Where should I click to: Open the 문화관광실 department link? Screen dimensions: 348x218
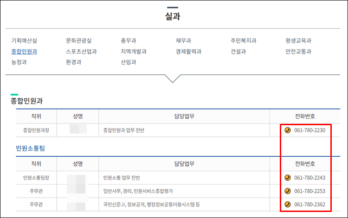tap(79, 40)
